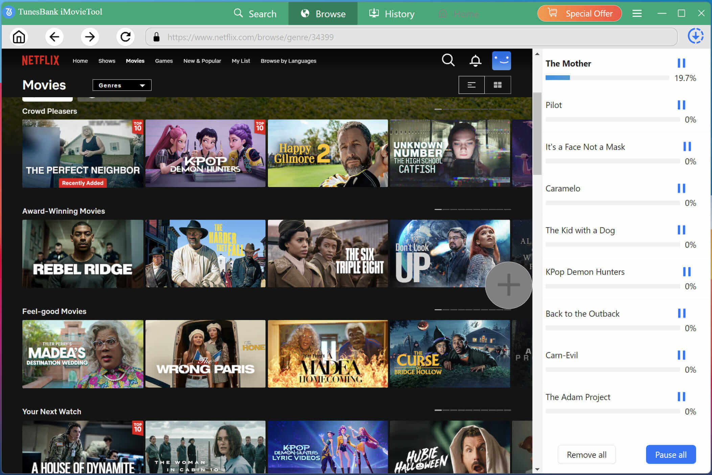The image size is (712, 475).
Task: Open Netflix Home menu item
Action: tap(80, 61)
